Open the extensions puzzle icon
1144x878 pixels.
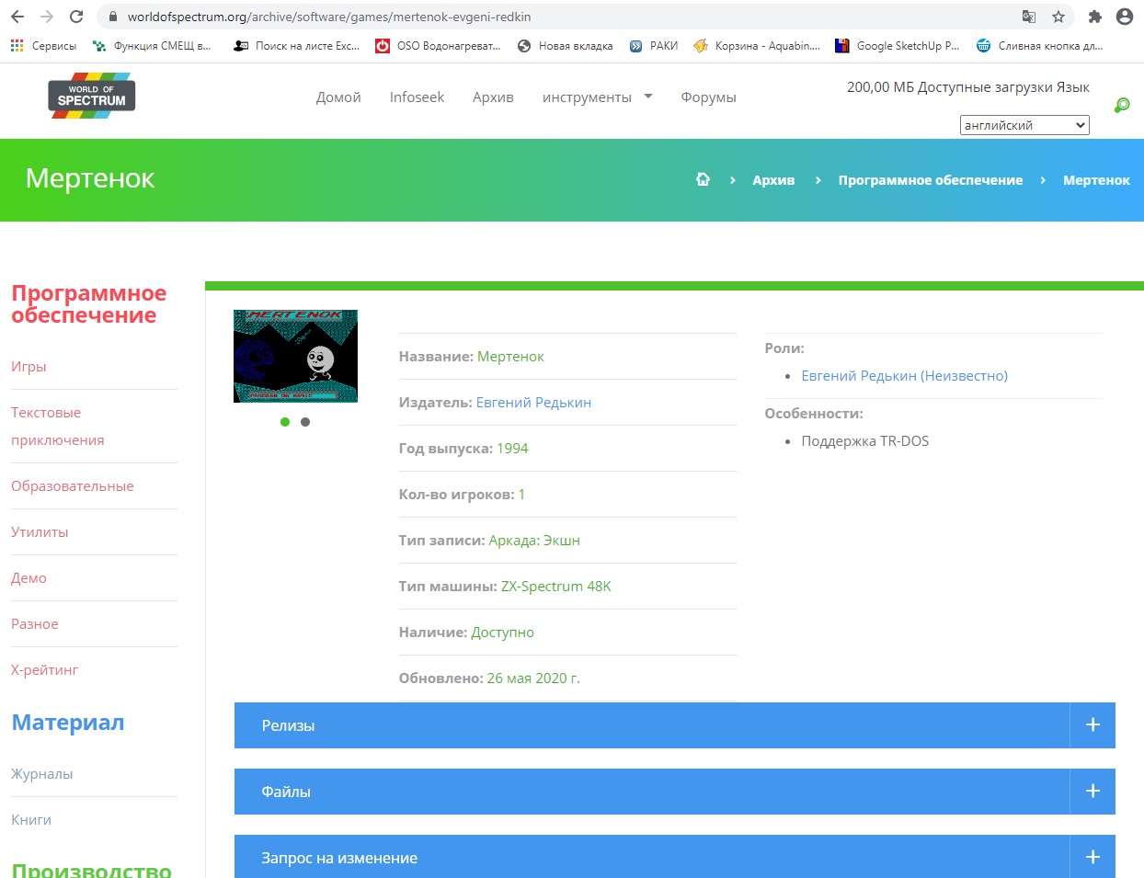1094,17
